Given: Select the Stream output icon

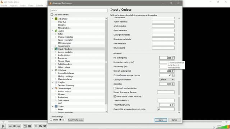Looking at the screenshot, I should click(x=56, y=88).
